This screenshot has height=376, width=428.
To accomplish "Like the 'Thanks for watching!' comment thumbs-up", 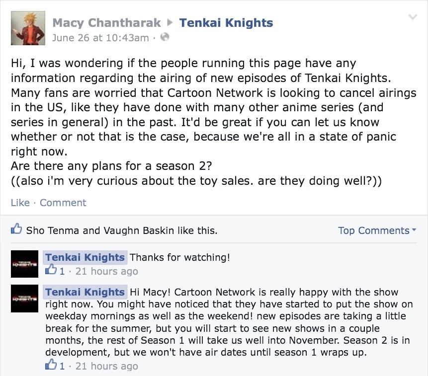I will 51,271.
